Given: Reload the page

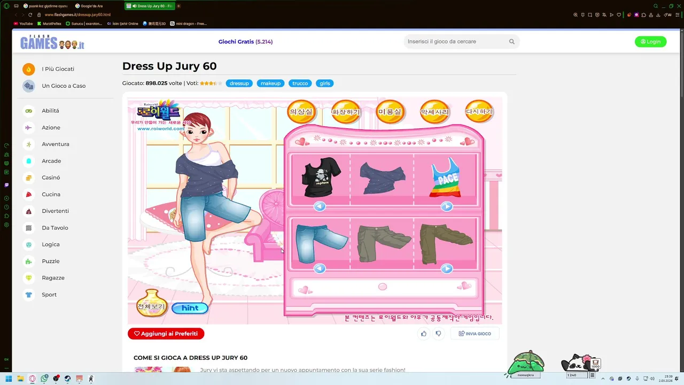Looking at the screenshot, I should [30, 15].
